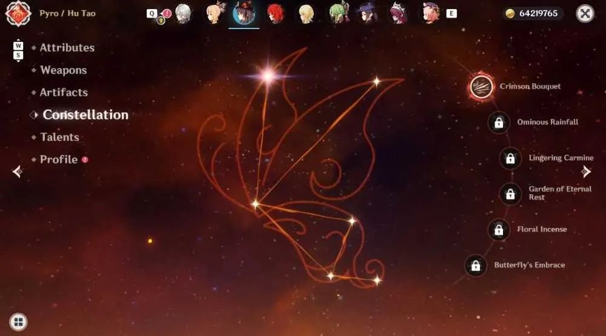Select the locked Butterfly's Embrace node
Image resolution: width=606 pixels, height=336 pixels.
pyautogui.click(x=476, y=265)
